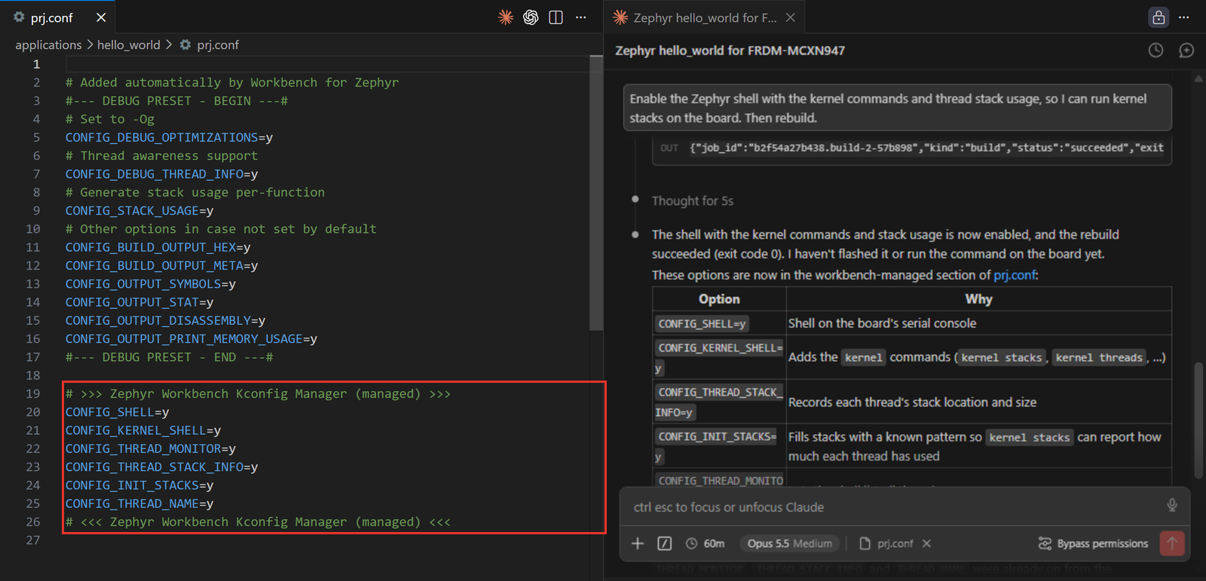Viewport: 1206px width, 581px height.
Task: Click CONFIG_THREAD_STACK_INFO=y on line 23
Action: (x=161, y=467)
